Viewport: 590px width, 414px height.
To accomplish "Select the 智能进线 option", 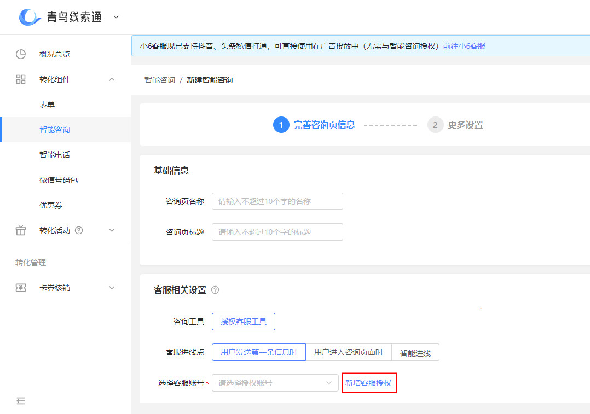I will 415,352.
